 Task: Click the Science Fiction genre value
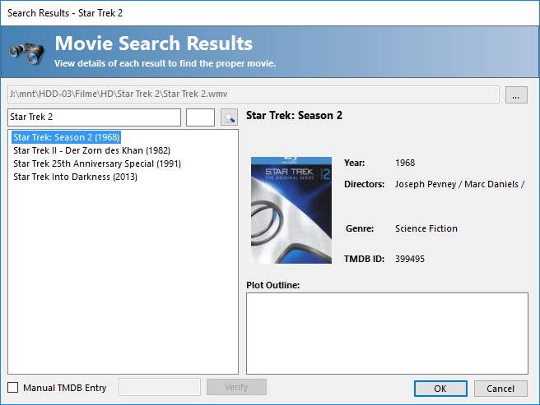pos(426,228)
